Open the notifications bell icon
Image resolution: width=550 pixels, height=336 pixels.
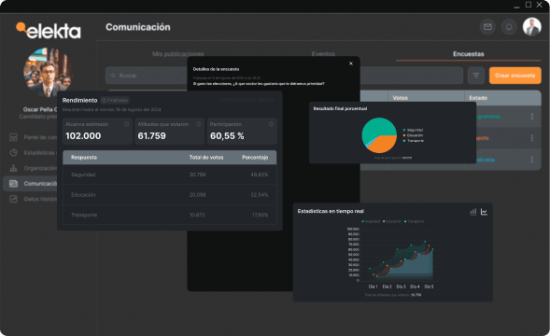(x=509, y=27)
